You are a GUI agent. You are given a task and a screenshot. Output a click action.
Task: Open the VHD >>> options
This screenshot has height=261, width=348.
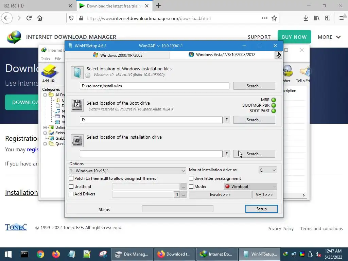tap(264, 195)
